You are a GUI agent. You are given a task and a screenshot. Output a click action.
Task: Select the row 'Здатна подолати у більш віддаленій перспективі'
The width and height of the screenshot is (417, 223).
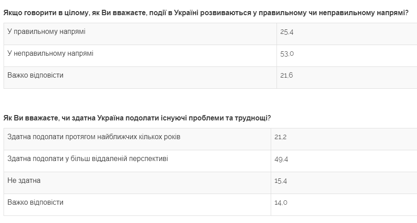88,159
